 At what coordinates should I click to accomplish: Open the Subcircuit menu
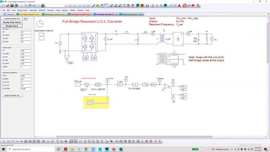[33, 10]
